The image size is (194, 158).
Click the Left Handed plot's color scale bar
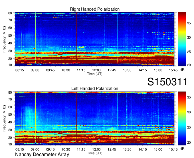coord(182,118)
